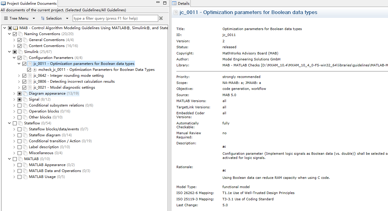Click the jc_0642 document icon
This screenshot has height=211, width=388.
pyautogui.click(x=30, y=76)
